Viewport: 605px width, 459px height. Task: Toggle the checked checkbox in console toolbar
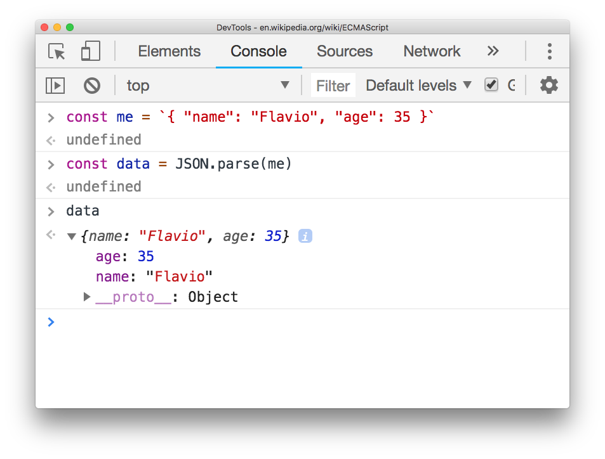pyautogui.click(x=491, y=85)
